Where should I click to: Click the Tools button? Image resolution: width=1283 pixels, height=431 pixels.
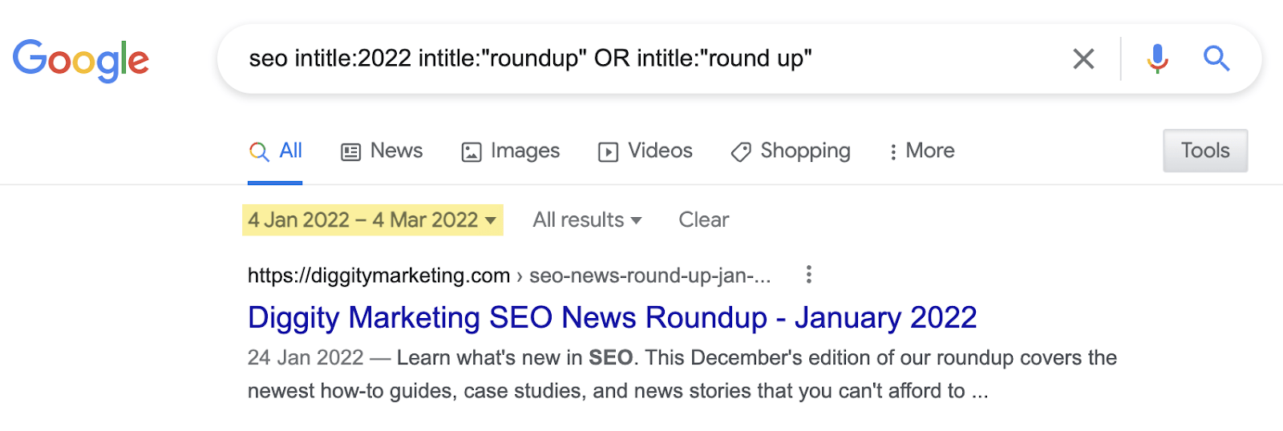coord(1204,151)
